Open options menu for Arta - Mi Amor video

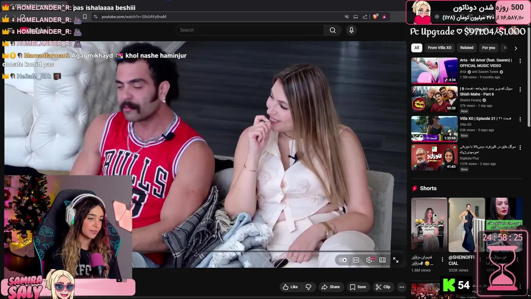click(x=520, y=61)
